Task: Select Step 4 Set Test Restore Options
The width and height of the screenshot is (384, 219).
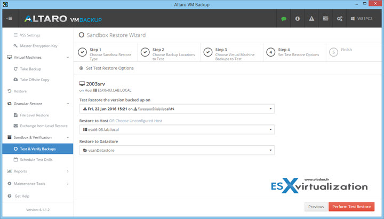Action: click(x=294, y=52)
